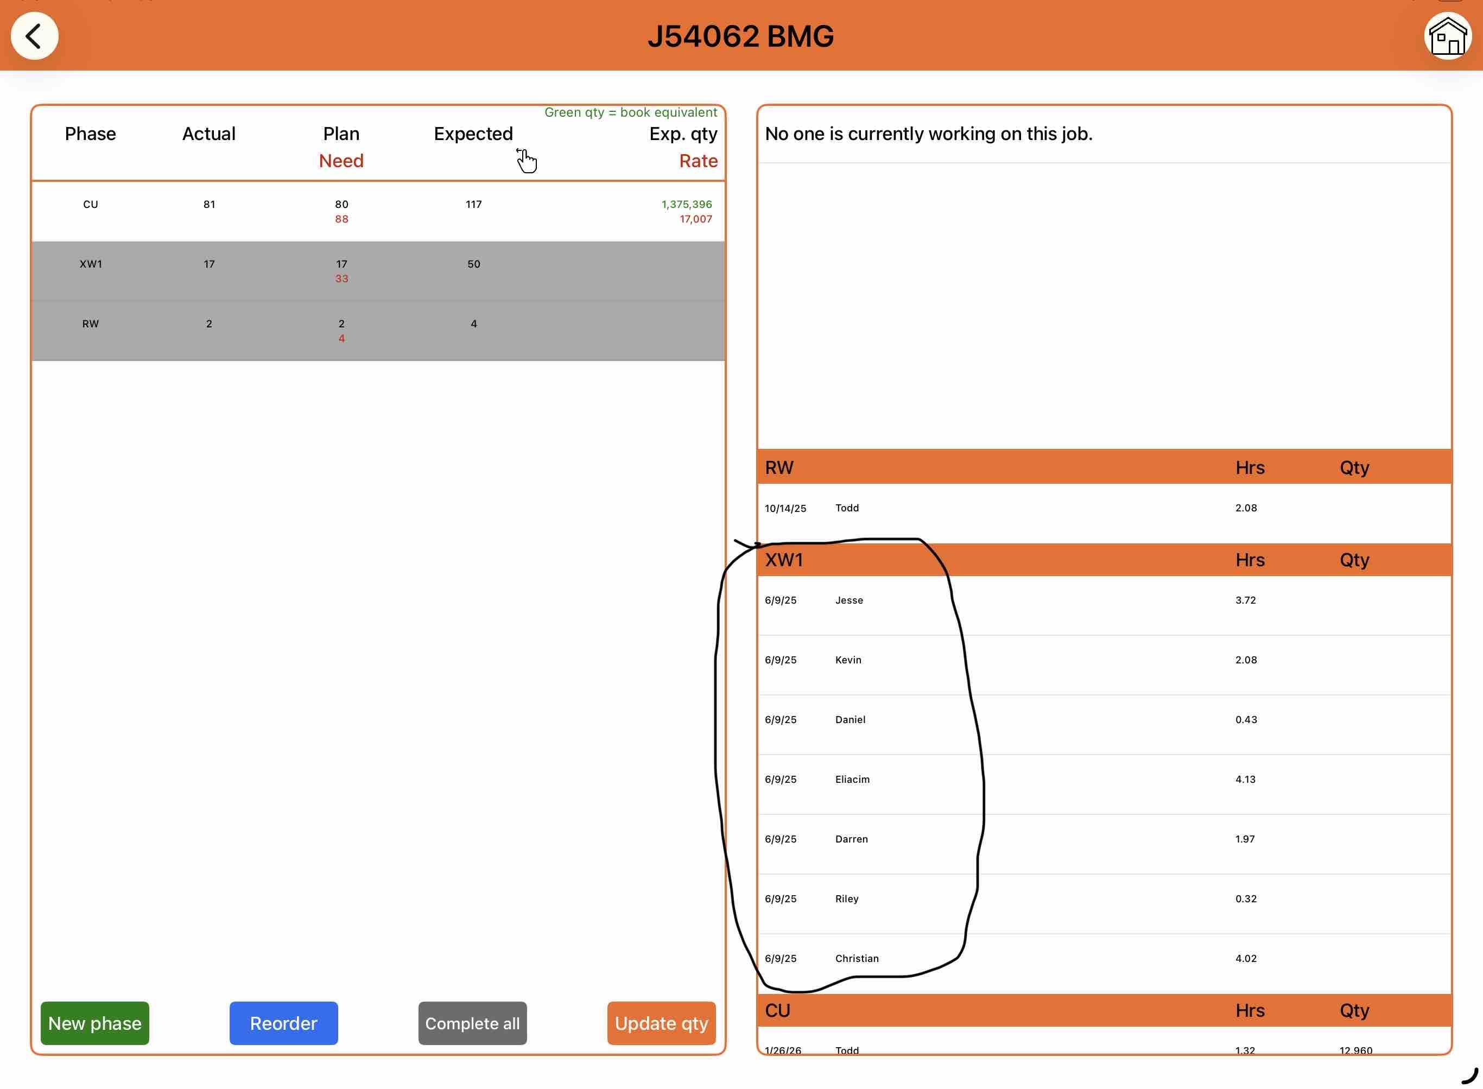
Task: Tap the back arrow icon
Action: 34,36
